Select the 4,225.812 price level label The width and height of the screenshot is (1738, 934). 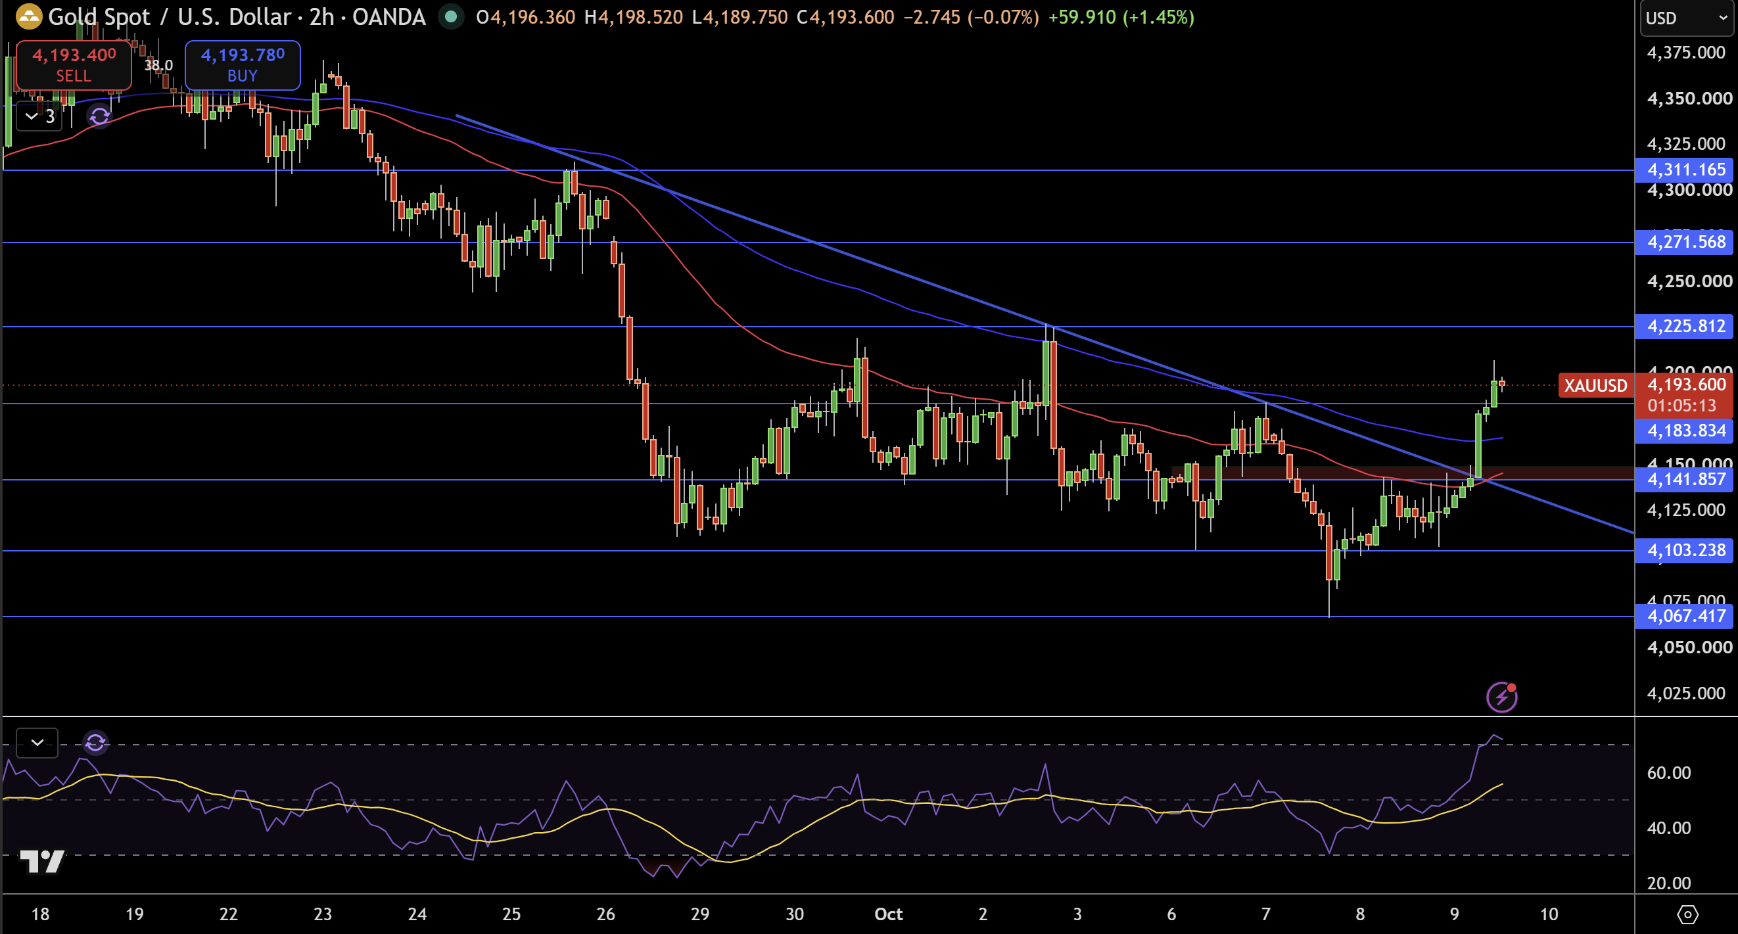click(1685, 326)
